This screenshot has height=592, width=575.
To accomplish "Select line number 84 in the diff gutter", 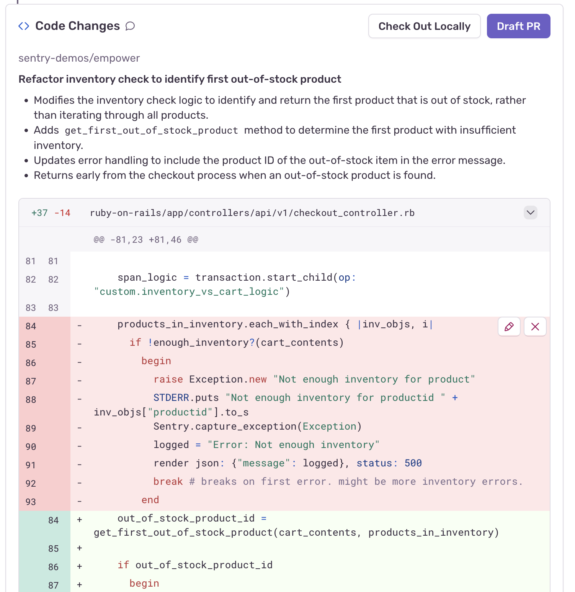I will click(31, 326).
